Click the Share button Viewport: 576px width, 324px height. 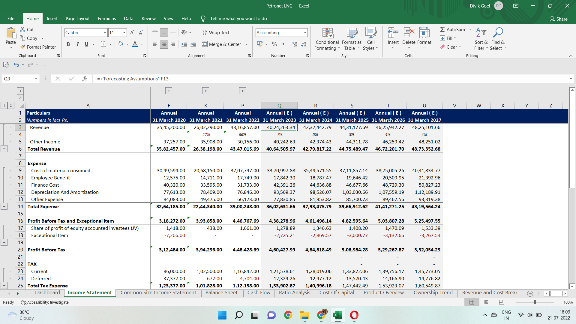pyautogui.click(x=559, y=19)
